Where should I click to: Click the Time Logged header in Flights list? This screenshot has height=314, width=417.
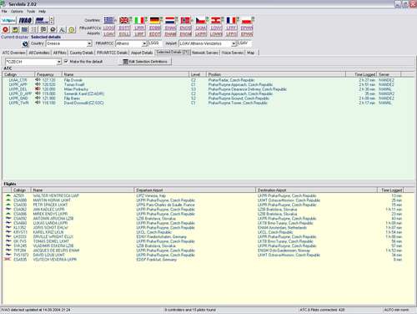coord(391,190)
